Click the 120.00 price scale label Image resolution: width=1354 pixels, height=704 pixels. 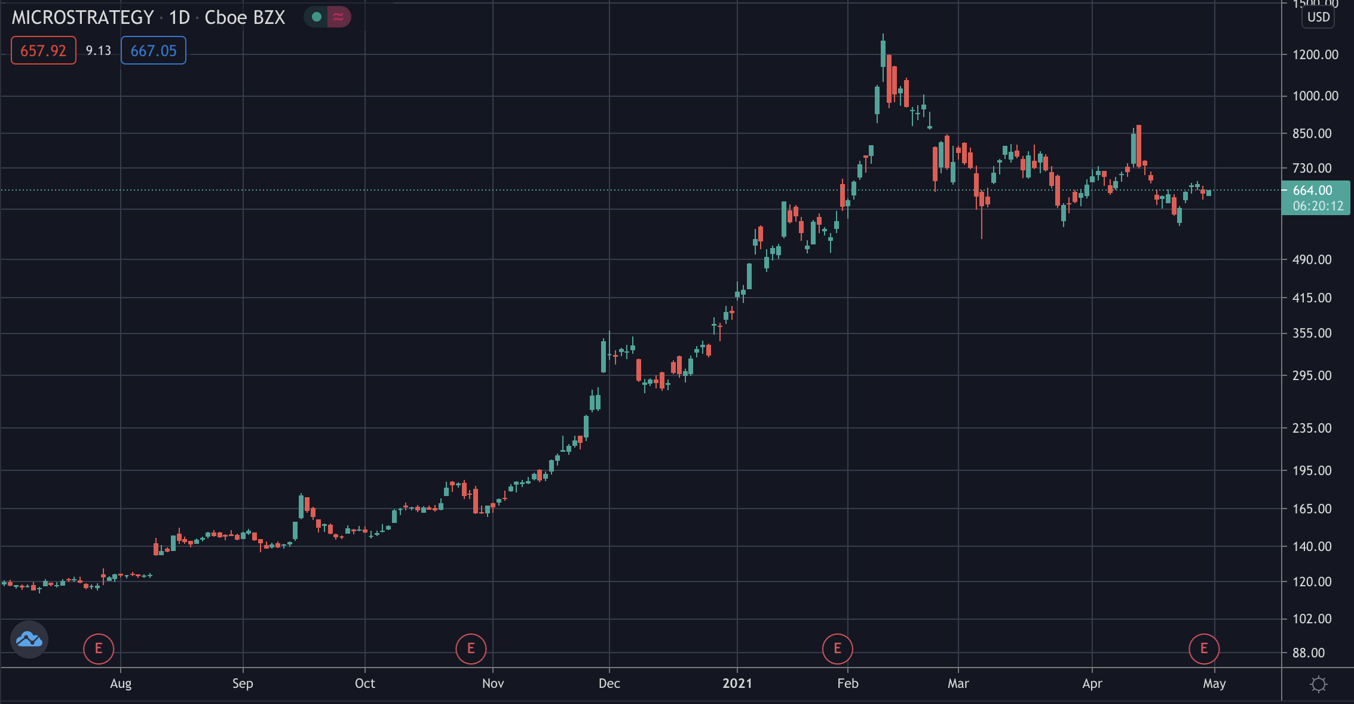click(1312, 582)
